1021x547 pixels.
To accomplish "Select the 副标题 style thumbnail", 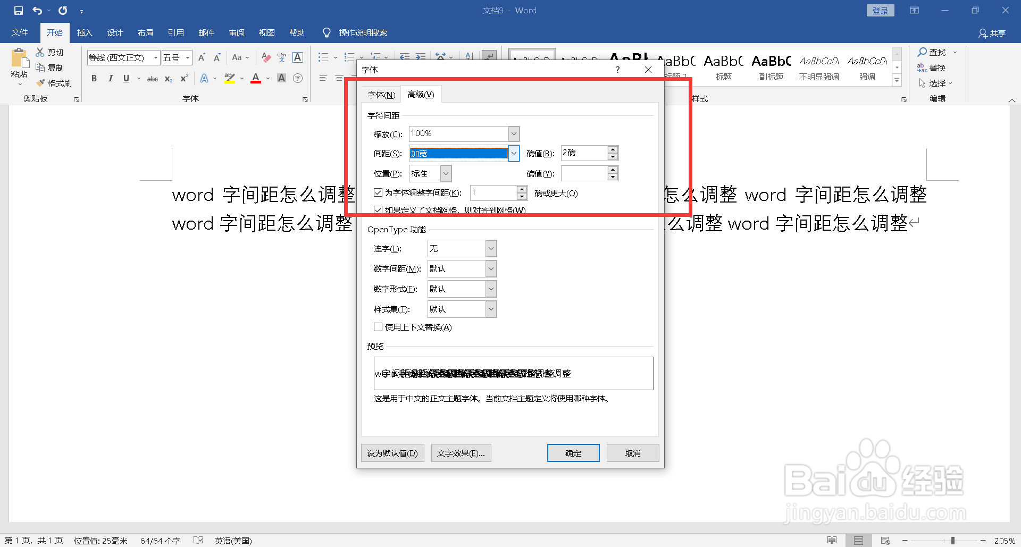I will (x=771, y=68).
